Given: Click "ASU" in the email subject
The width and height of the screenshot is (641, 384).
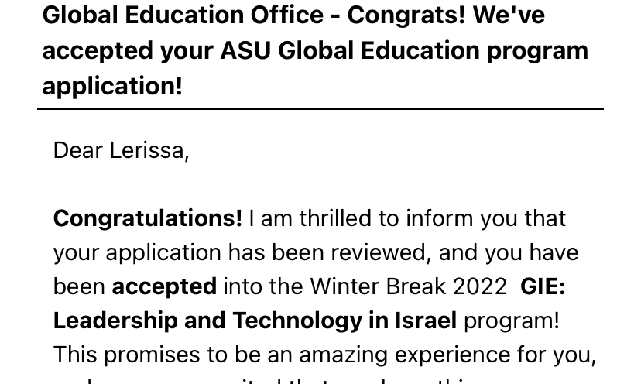Looking at the screenshot, I should pos(245,51).
